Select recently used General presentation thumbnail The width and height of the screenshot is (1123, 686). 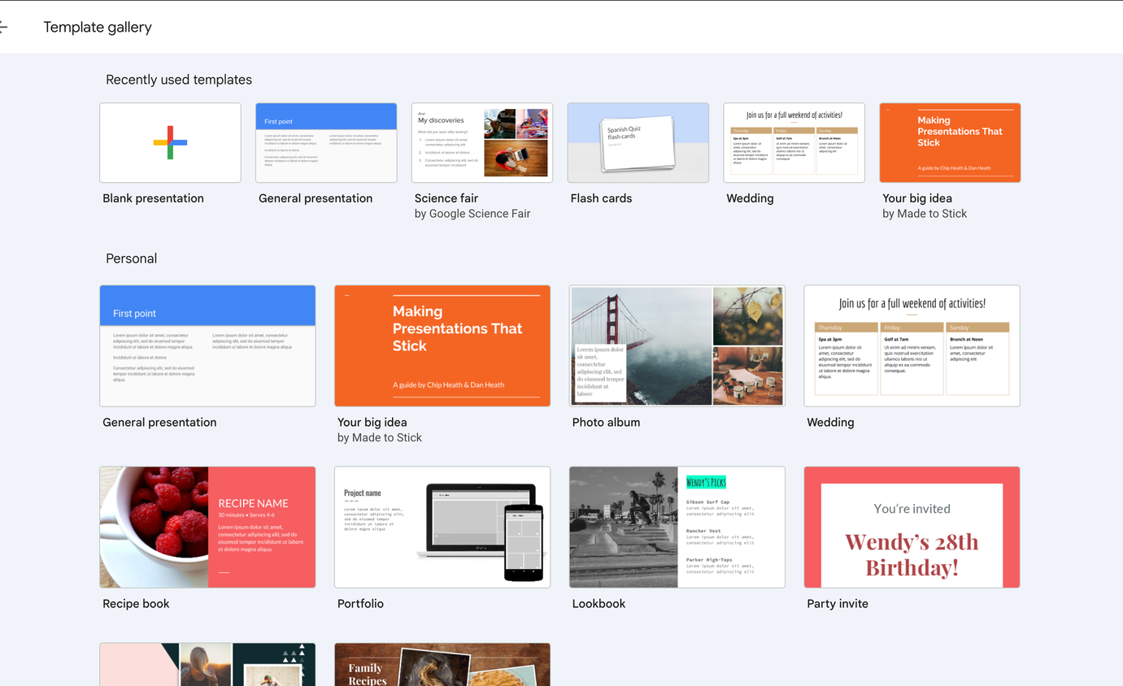point(326,142)
